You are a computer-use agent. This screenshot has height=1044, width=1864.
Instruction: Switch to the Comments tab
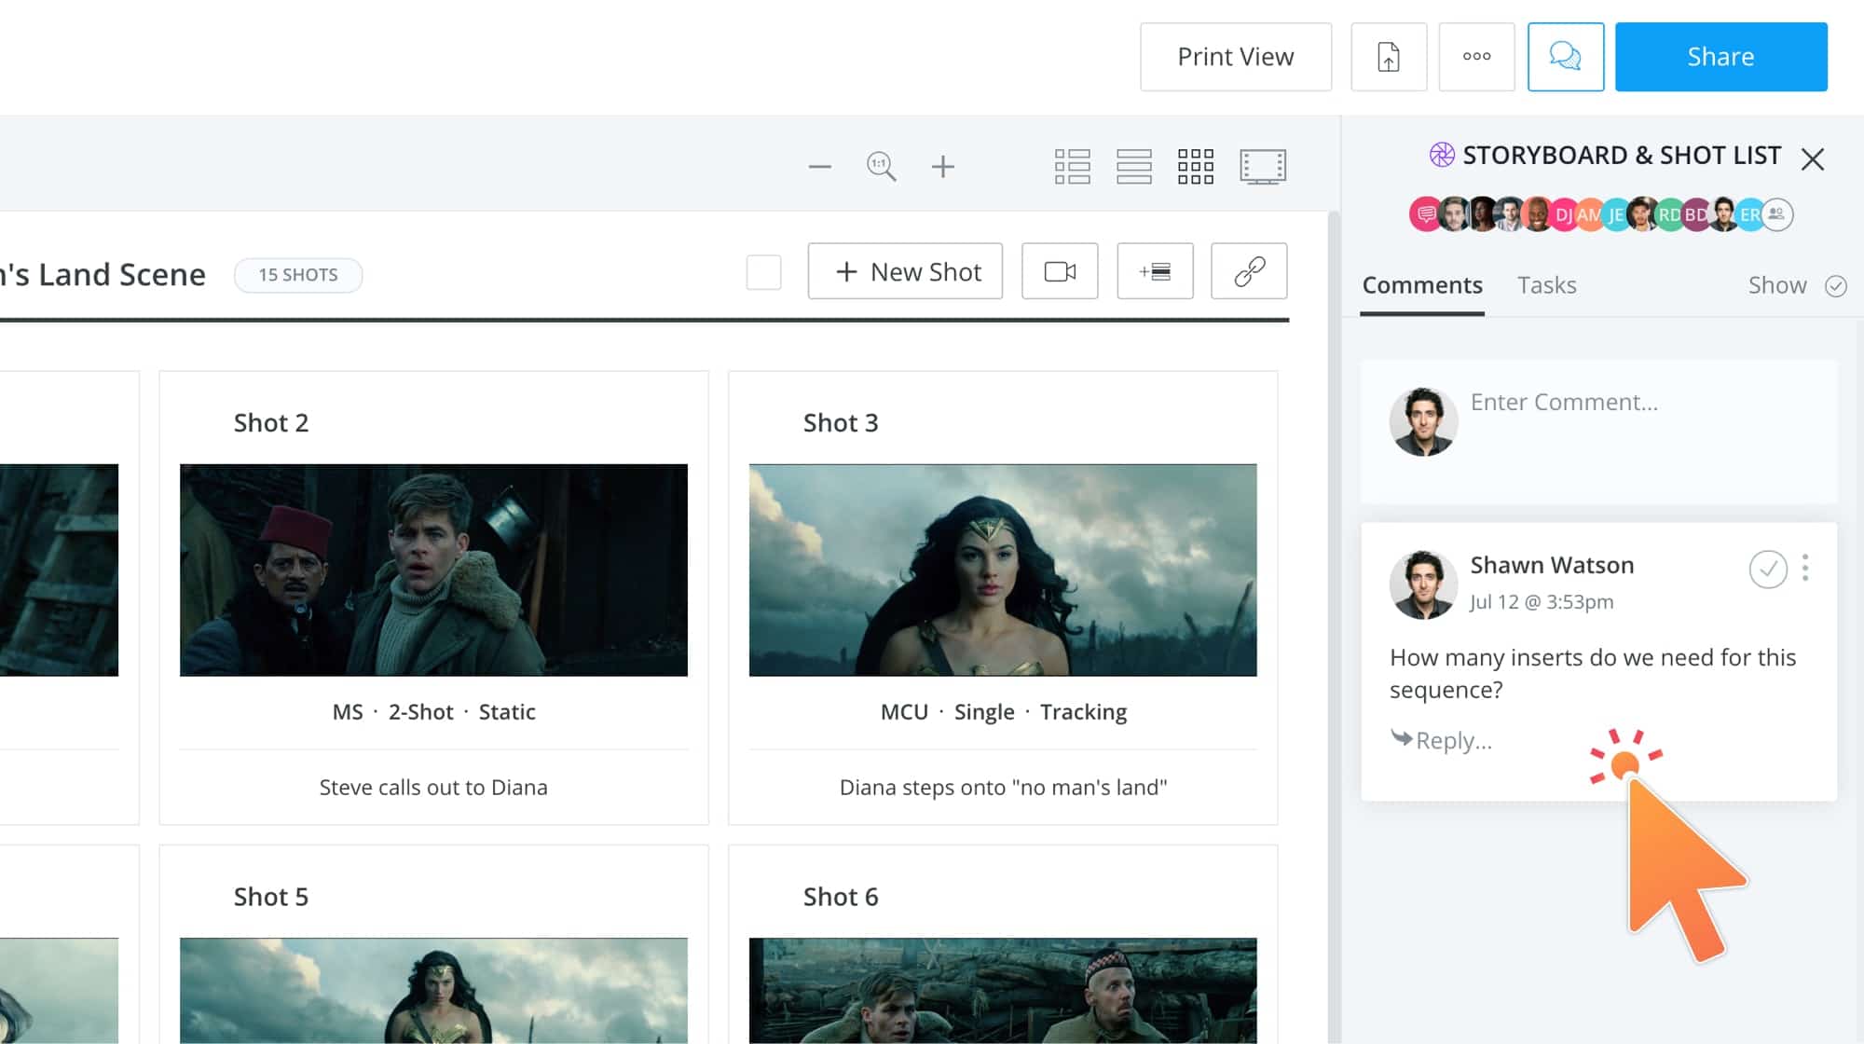pos(1421,283)
